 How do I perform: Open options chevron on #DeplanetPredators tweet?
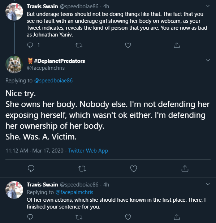(x=208, y=60)
